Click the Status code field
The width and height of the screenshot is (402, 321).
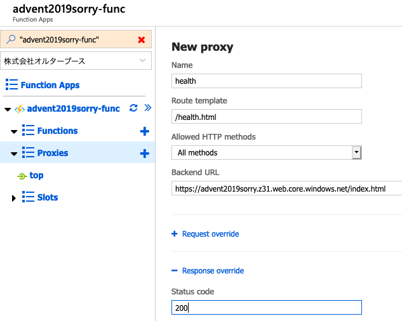tap(267, 308)
